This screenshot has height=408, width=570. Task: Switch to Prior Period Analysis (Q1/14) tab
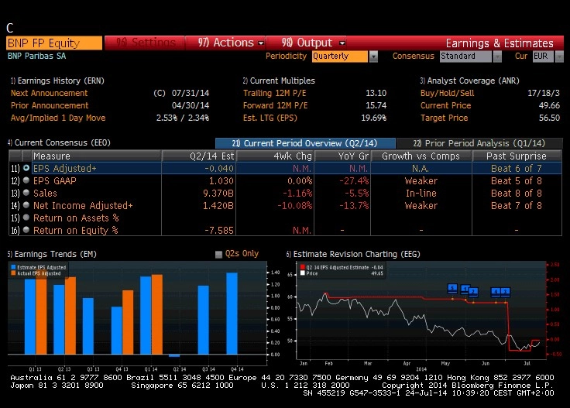coord(479,143)
